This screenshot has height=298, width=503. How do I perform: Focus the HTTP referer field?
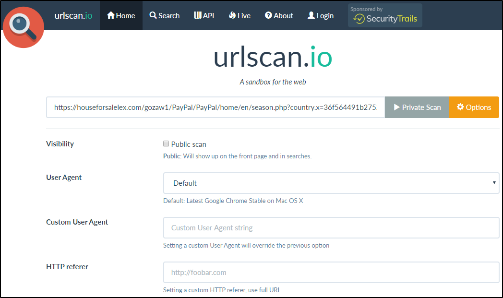point(331,273)
